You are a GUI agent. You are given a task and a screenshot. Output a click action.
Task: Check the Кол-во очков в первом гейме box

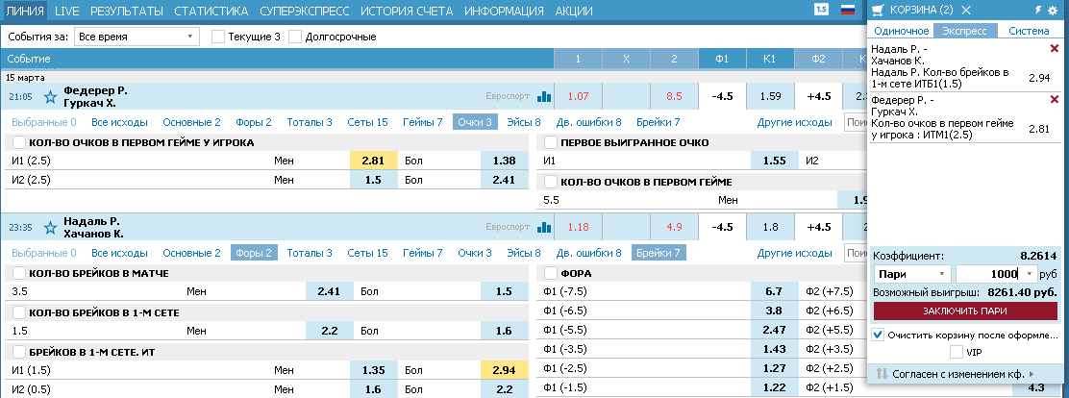(x=551, y=182)
